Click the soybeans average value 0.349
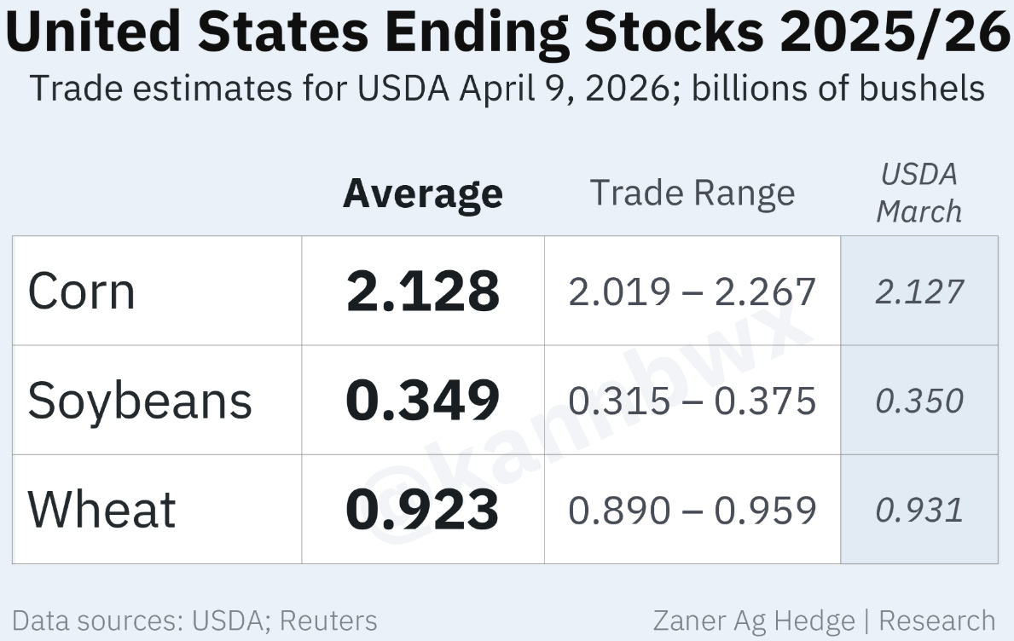1014x641 pixels. [x=423, y=401]
